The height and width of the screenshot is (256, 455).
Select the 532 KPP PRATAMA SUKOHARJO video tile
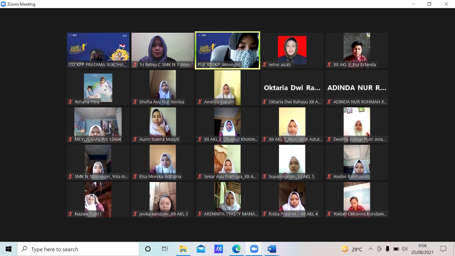click(x=98, y=50)
